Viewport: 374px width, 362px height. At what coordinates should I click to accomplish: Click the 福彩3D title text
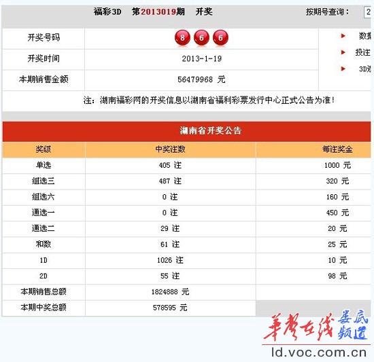[x=107, y=12]
